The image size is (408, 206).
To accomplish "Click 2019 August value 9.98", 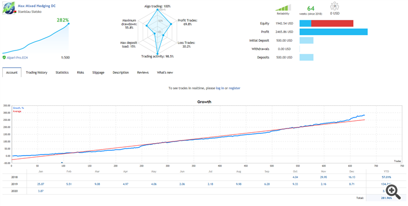I will [x=239, y=184].
